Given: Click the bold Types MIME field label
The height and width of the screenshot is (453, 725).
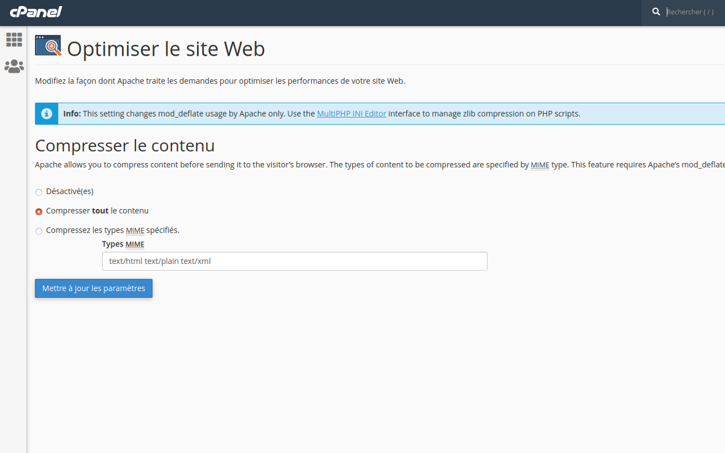Looking at the screenshot, I should [x=123, y=244].
